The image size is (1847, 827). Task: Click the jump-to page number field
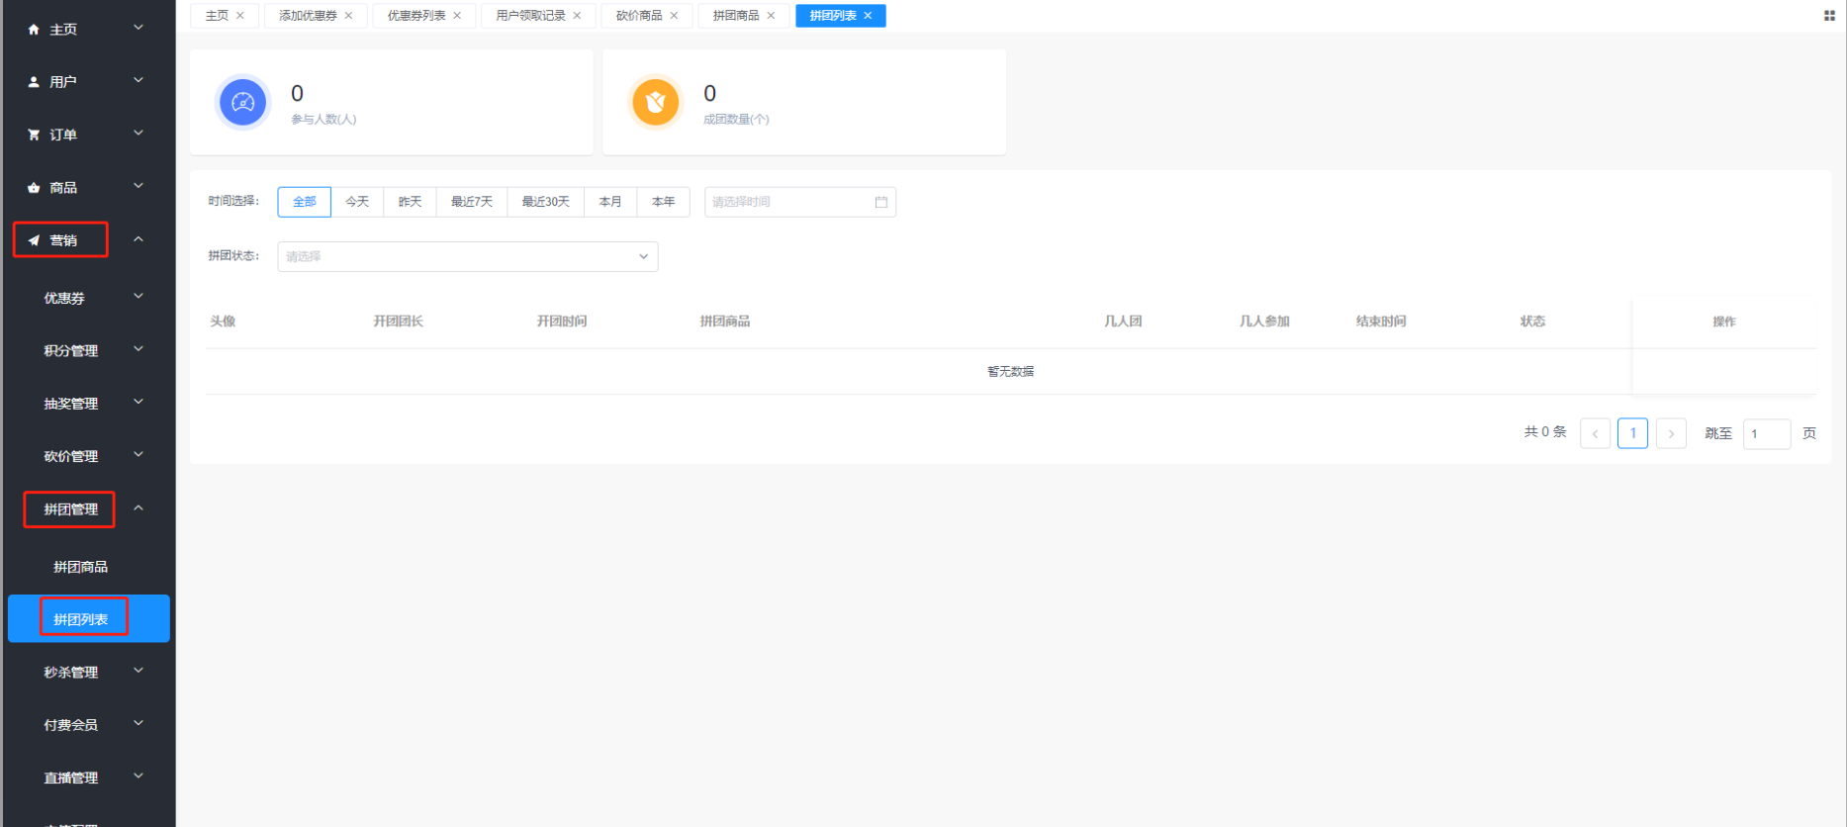[x=1766, y=433]
